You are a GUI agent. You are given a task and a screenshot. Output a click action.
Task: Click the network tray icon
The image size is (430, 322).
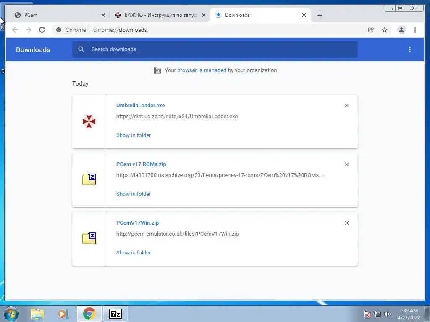coord(378,314)
